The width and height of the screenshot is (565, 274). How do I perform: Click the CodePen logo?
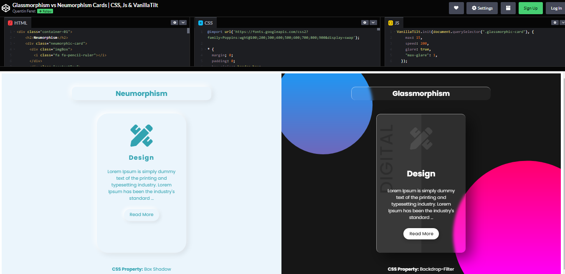coord(5,8)
